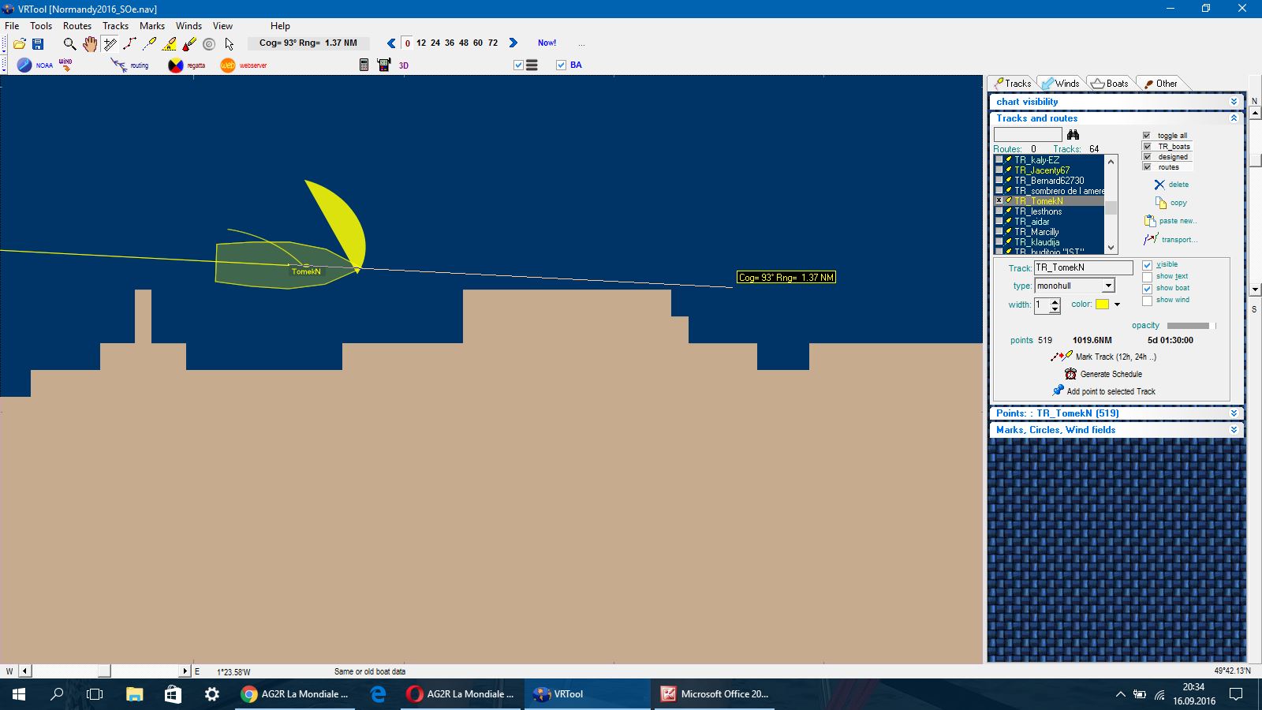Open the Tools menu

coord(41,26)
